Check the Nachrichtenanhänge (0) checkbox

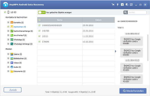point(8,31)
